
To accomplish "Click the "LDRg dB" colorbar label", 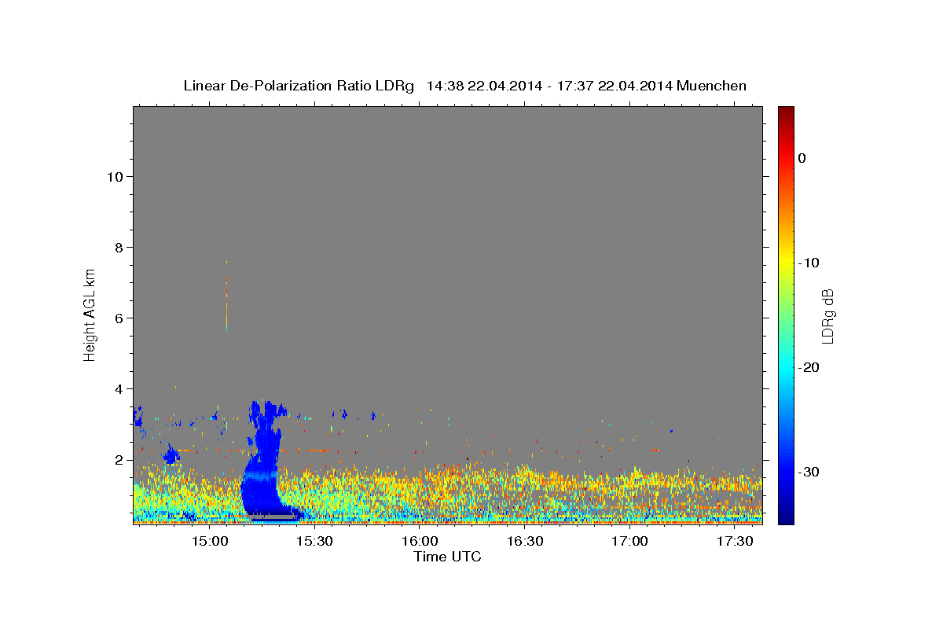I will (x=827, y=316).
